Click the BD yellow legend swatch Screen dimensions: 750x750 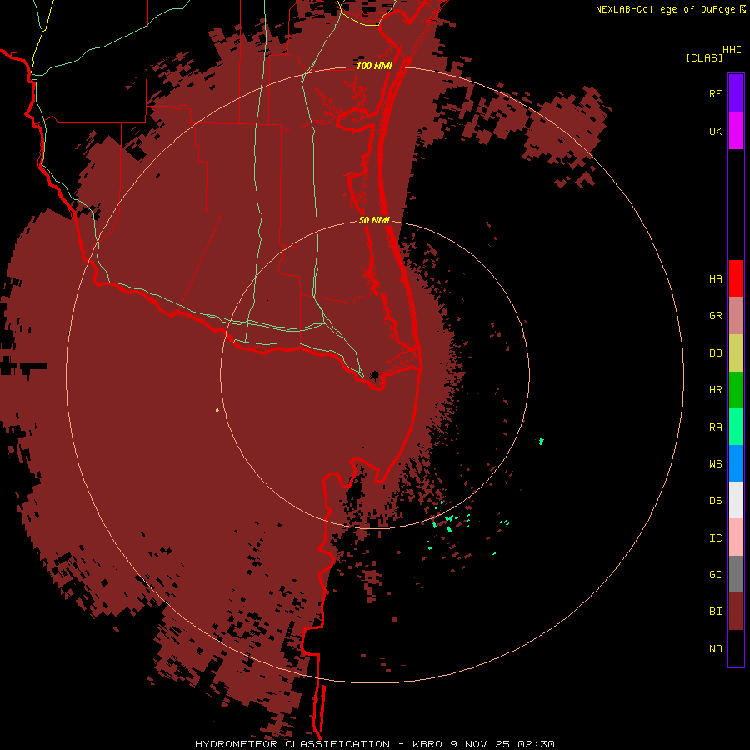click(x=736, y=353)
